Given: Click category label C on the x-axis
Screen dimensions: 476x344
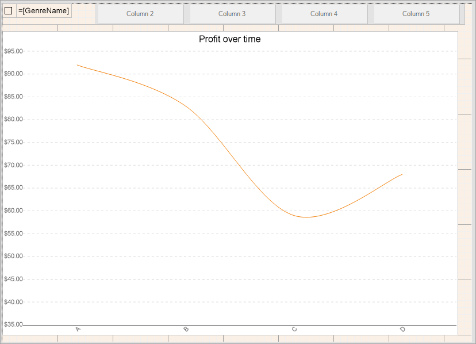Looking at the screenshot, I should (x=294, y=329).
